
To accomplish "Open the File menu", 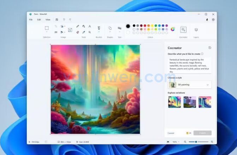I will point(31,20).
